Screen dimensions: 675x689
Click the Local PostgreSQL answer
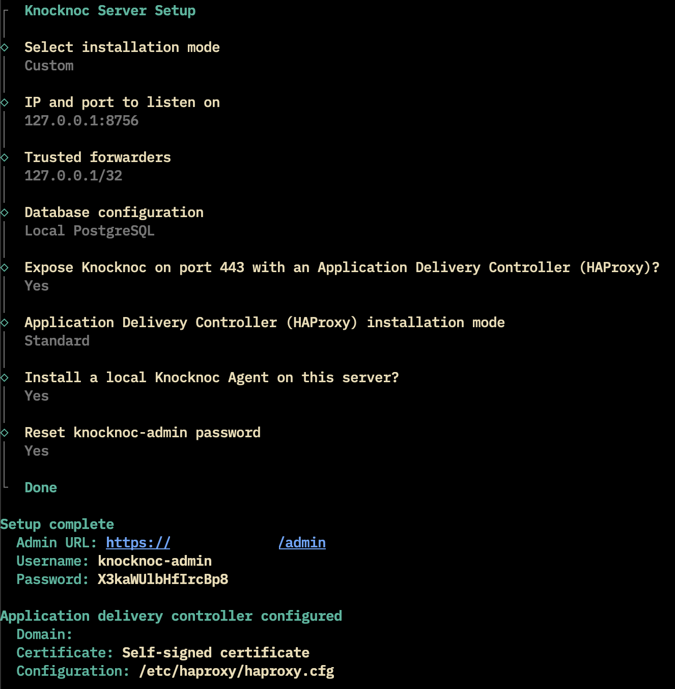90,231
